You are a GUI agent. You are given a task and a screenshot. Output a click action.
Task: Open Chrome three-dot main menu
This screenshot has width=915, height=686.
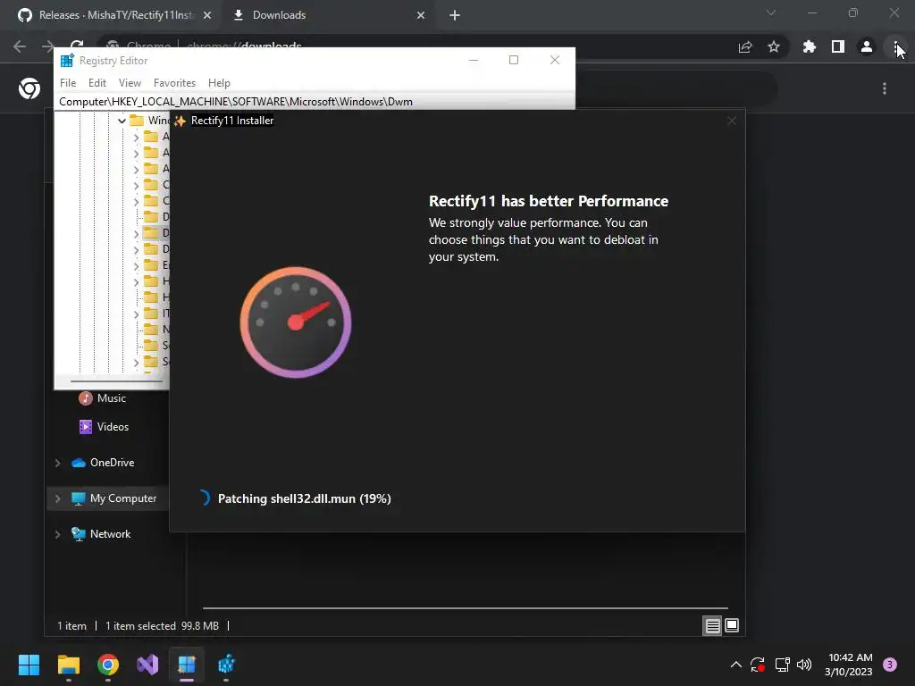pos(895,46)
